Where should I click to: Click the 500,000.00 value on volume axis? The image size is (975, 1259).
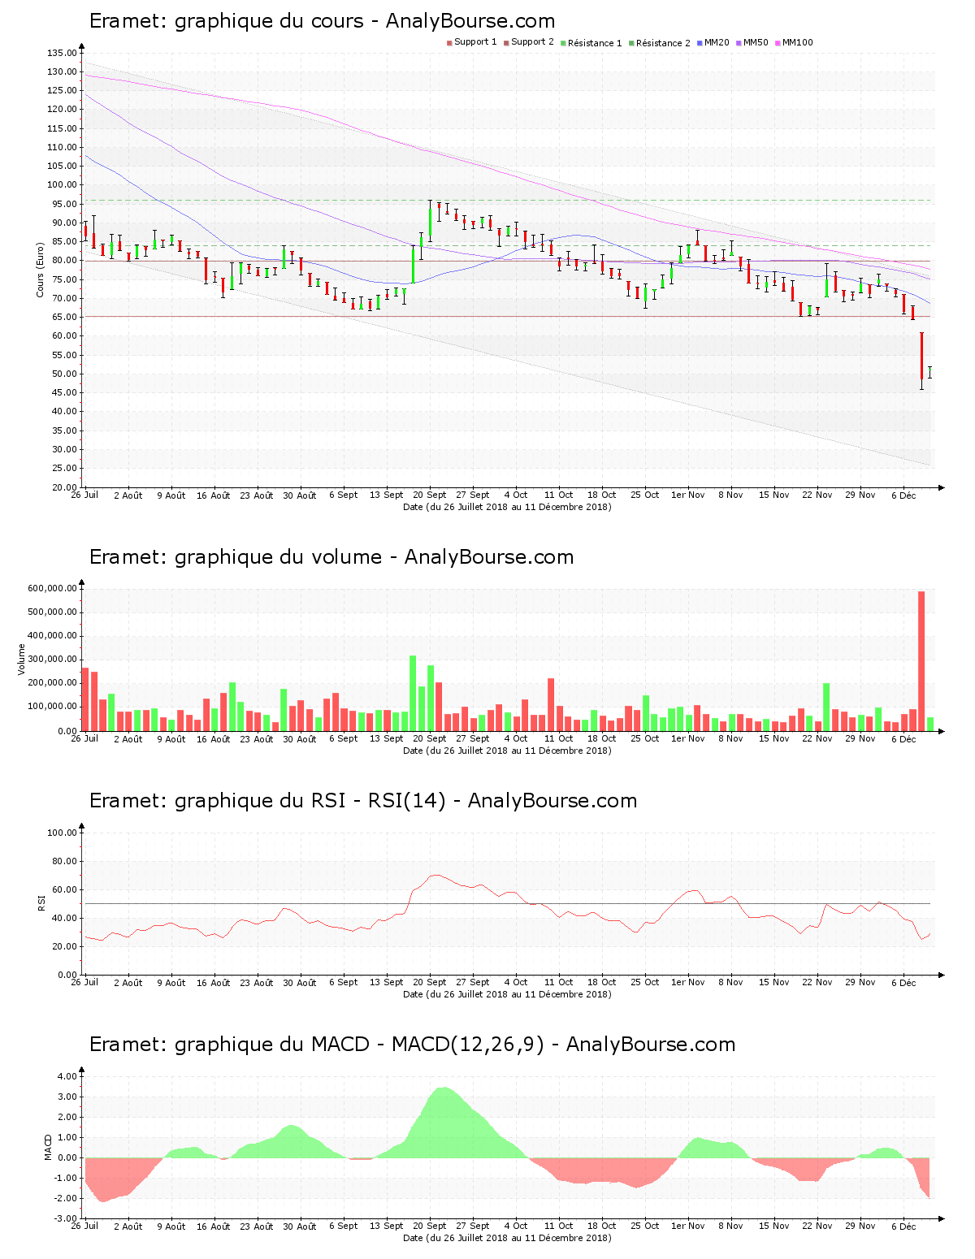pos(53,612)
